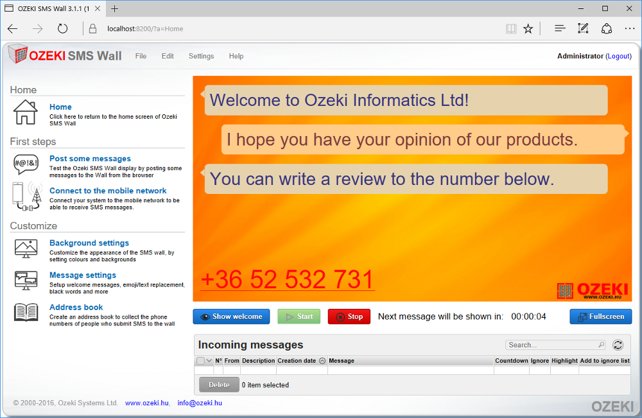642x418 pixels.
Task: Click the Show welcome button
Action: [x=231, y=317]
